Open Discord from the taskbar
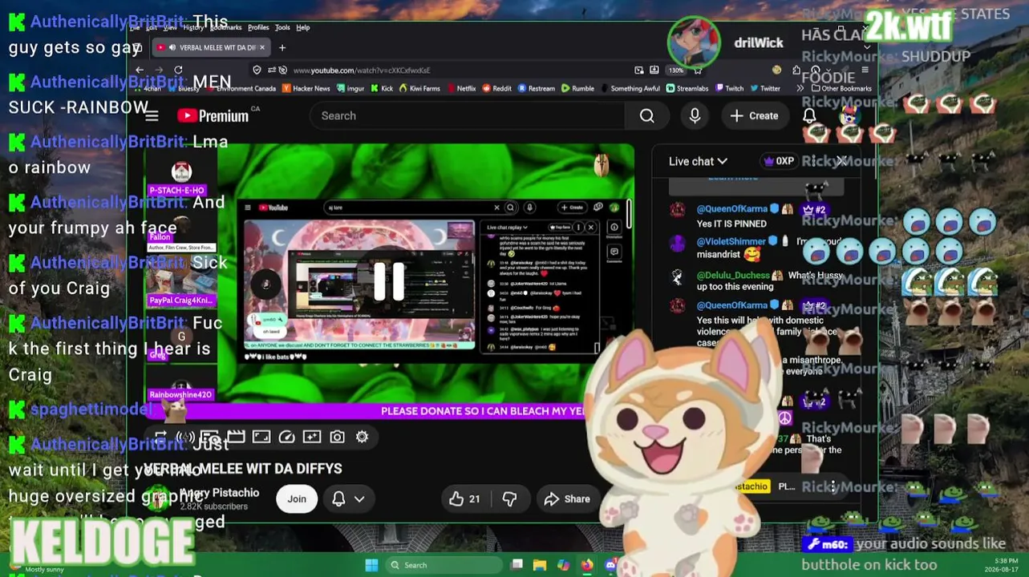This screenshot has height=577, width=1029. coord(610,565)
